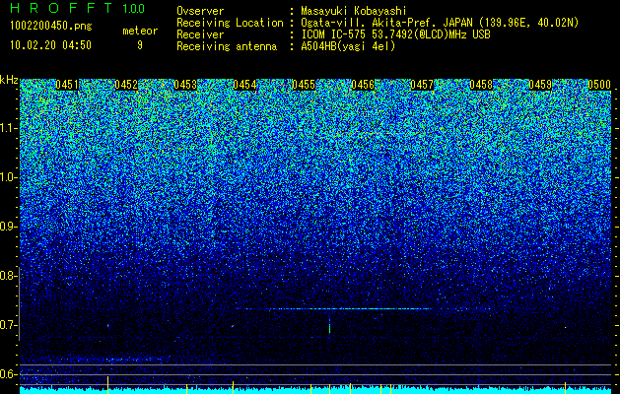Click the 0500 time marker
Screen dimensions: 620x394
599,85
